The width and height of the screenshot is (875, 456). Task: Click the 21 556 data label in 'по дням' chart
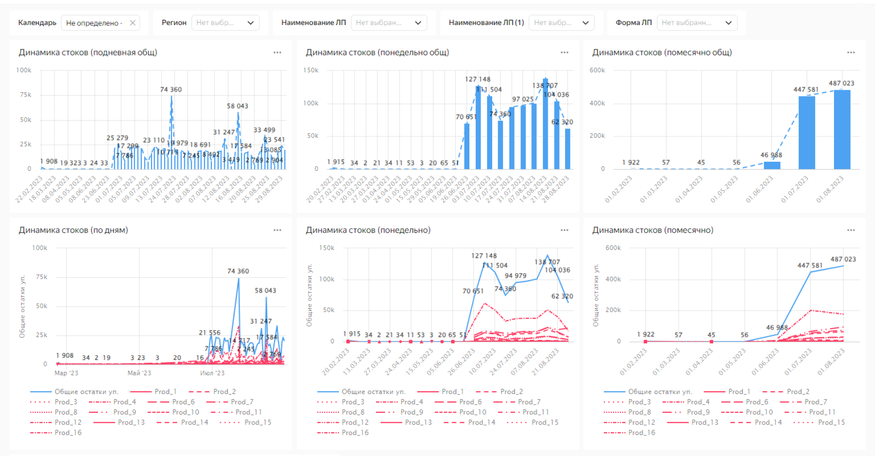tap(210, 333)
